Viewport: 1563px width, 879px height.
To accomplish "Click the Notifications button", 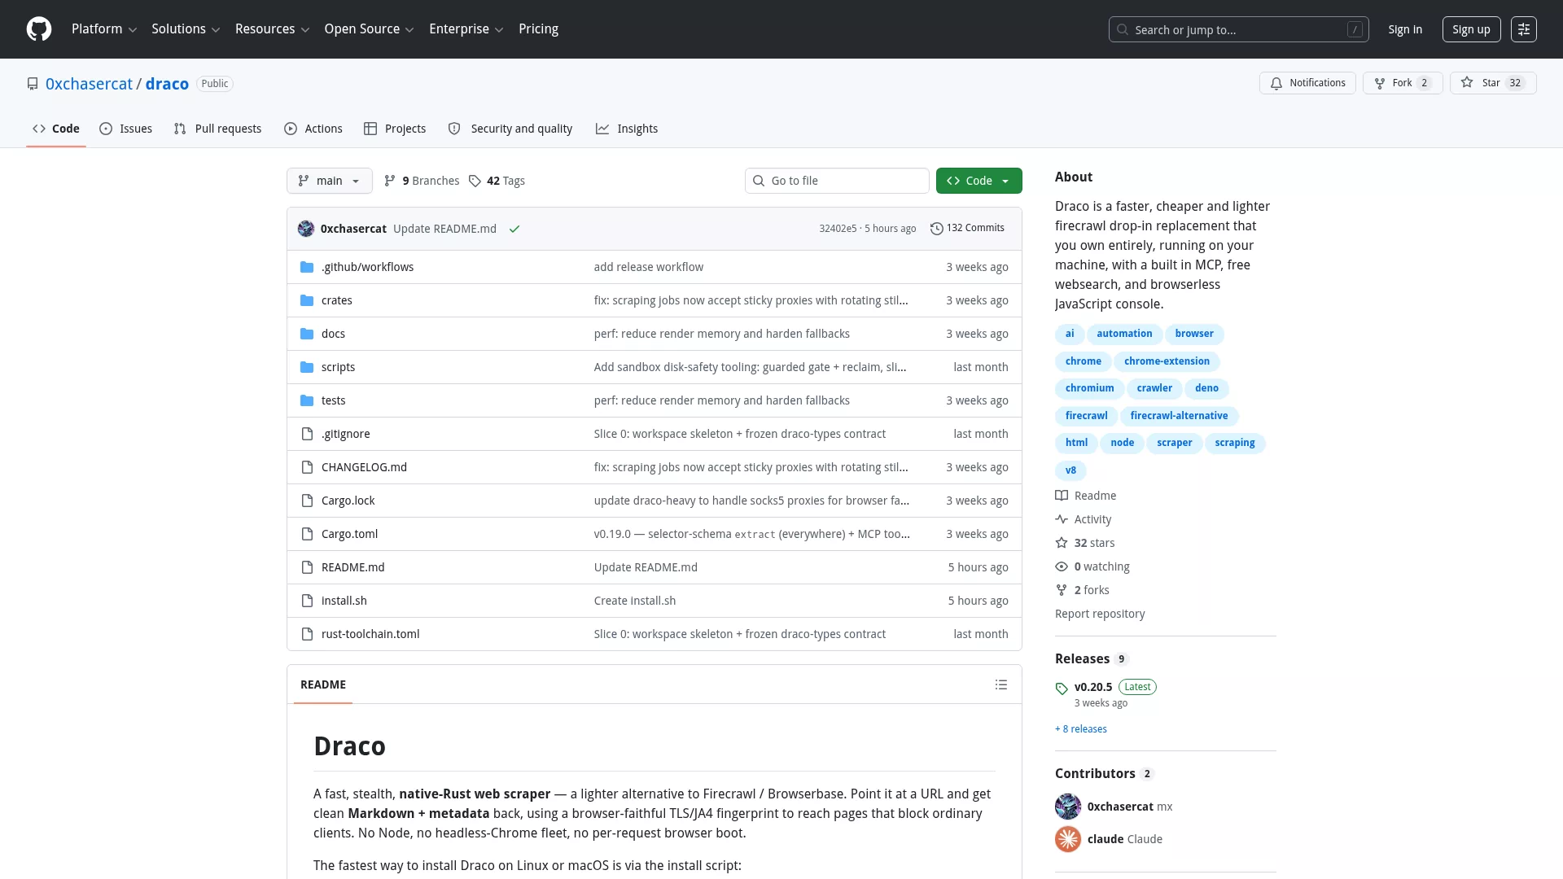I will (1307, 83).
